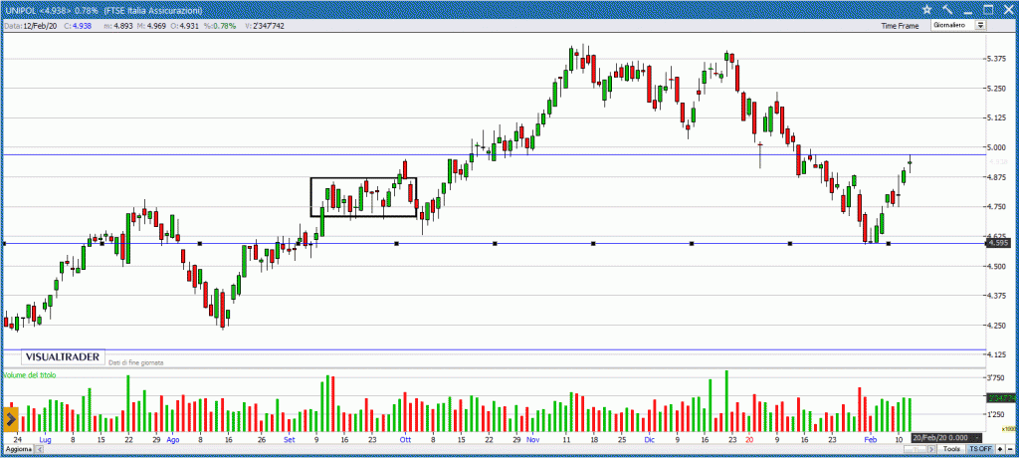Click the Ott month label on time axis
Image resolution: width=1019 pixels, height=458 pixels.
[406, 440]
